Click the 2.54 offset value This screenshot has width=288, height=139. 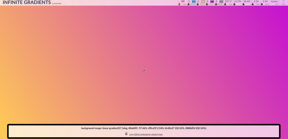(x=256, y=1)
